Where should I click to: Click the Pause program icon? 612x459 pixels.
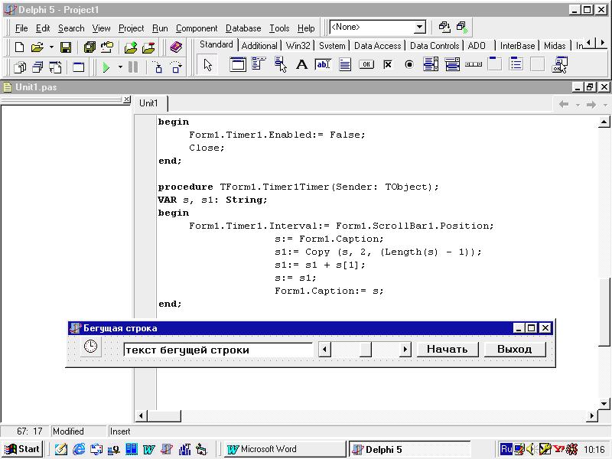click(133, 67)
